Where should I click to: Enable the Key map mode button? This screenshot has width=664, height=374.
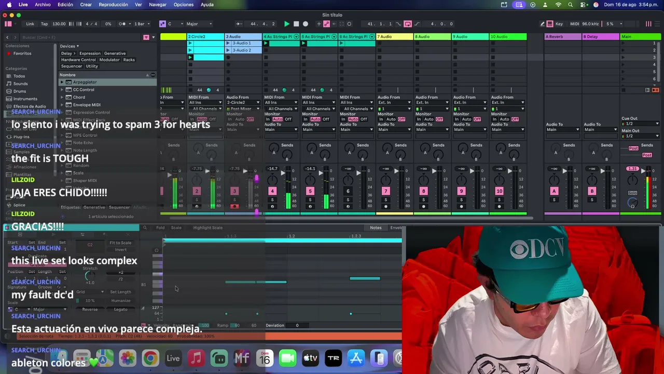[559, 24]
